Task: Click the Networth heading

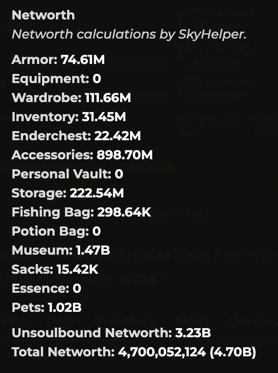Action: pos(43,15)
